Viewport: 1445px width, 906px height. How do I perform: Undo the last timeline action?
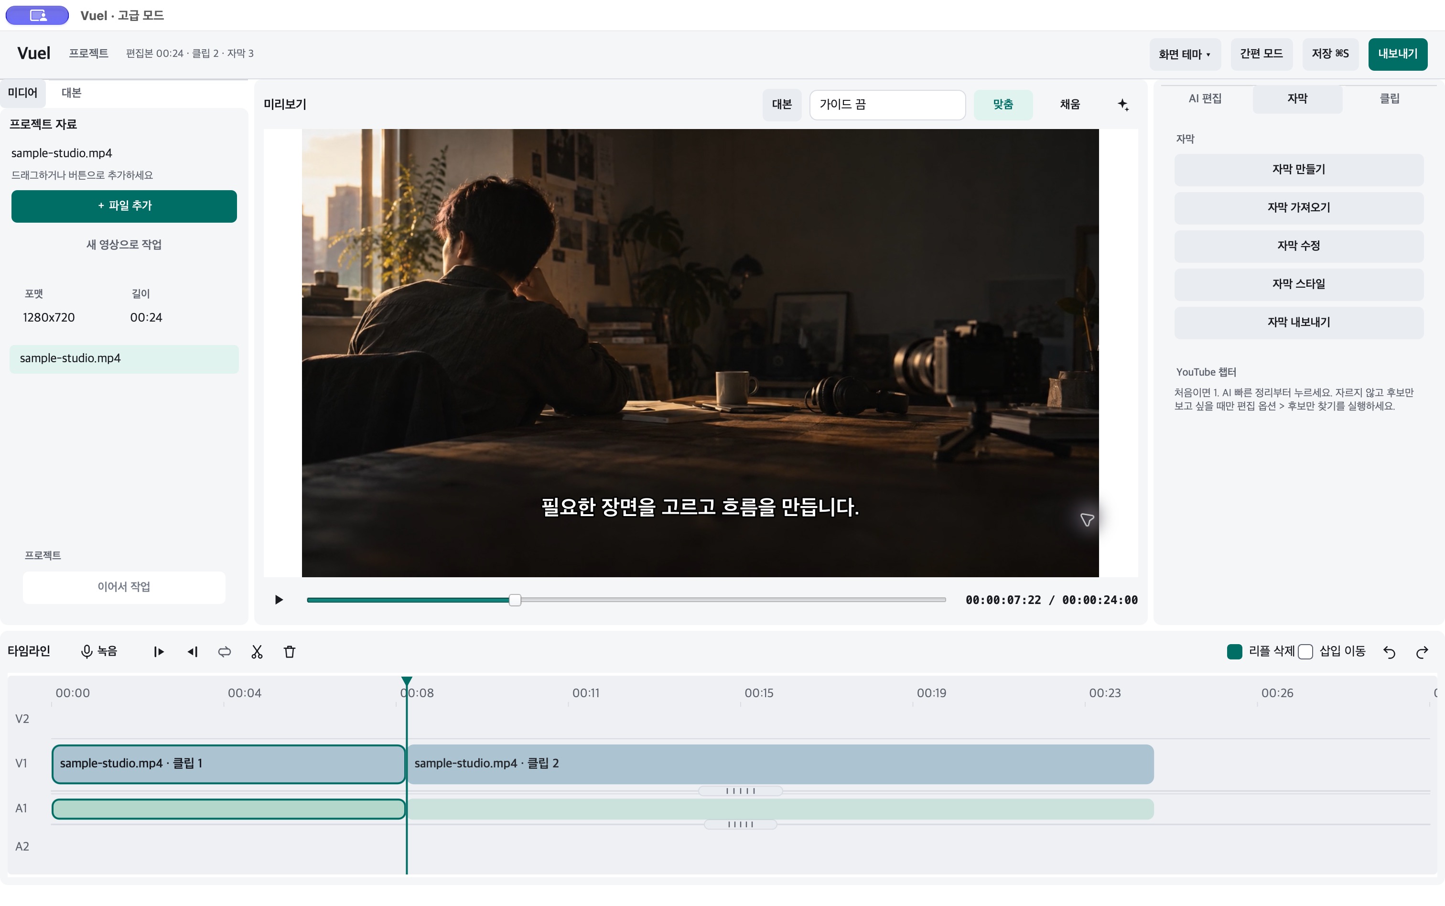tap(1389, 652)
